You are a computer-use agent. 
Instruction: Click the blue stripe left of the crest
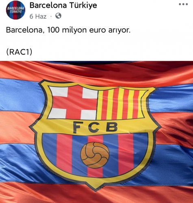(20, 95)
